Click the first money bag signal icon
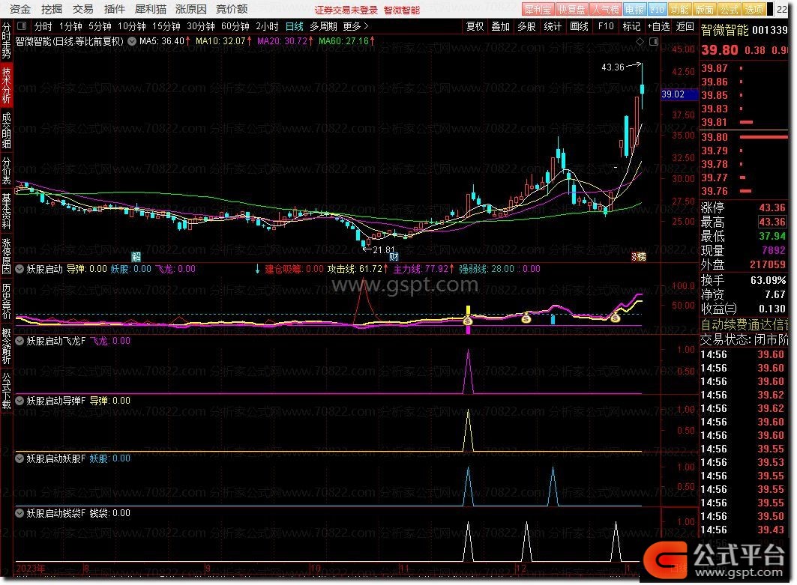797x585 pixels. (x=468, y=321)
